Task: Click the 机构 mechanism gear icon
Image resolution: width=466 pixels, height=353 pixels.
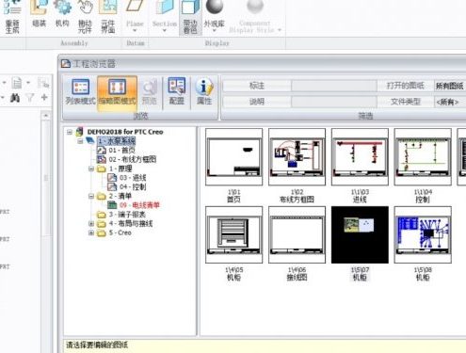Action: pyautogui.click(x=62, y=14)
